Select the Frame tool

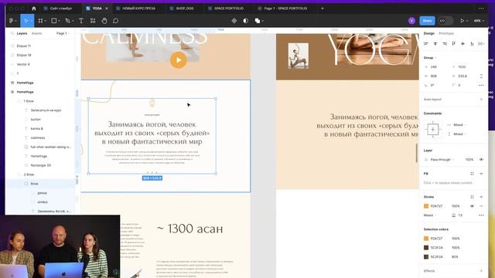(x=40, y=21)
